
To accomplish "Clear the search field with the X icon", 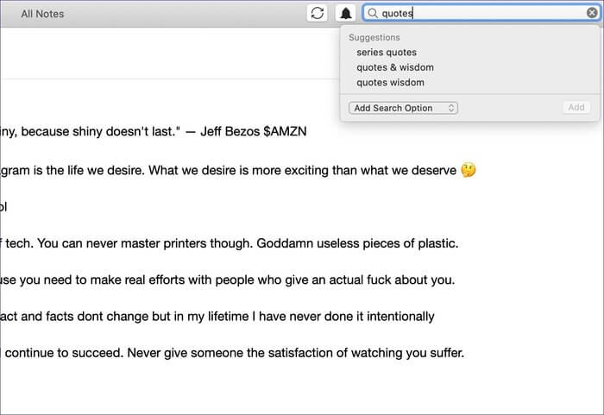I will tap(592, 13).
